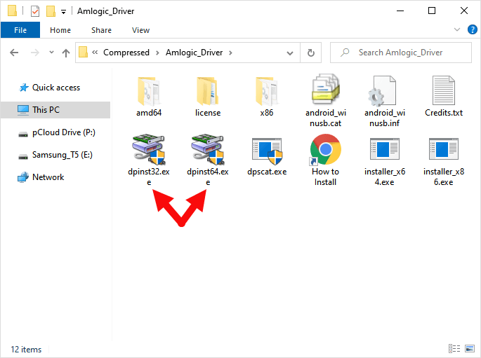Select the android_winusb.inf file icon
Screen dimensions: 481x358
[x=383, y=91]
